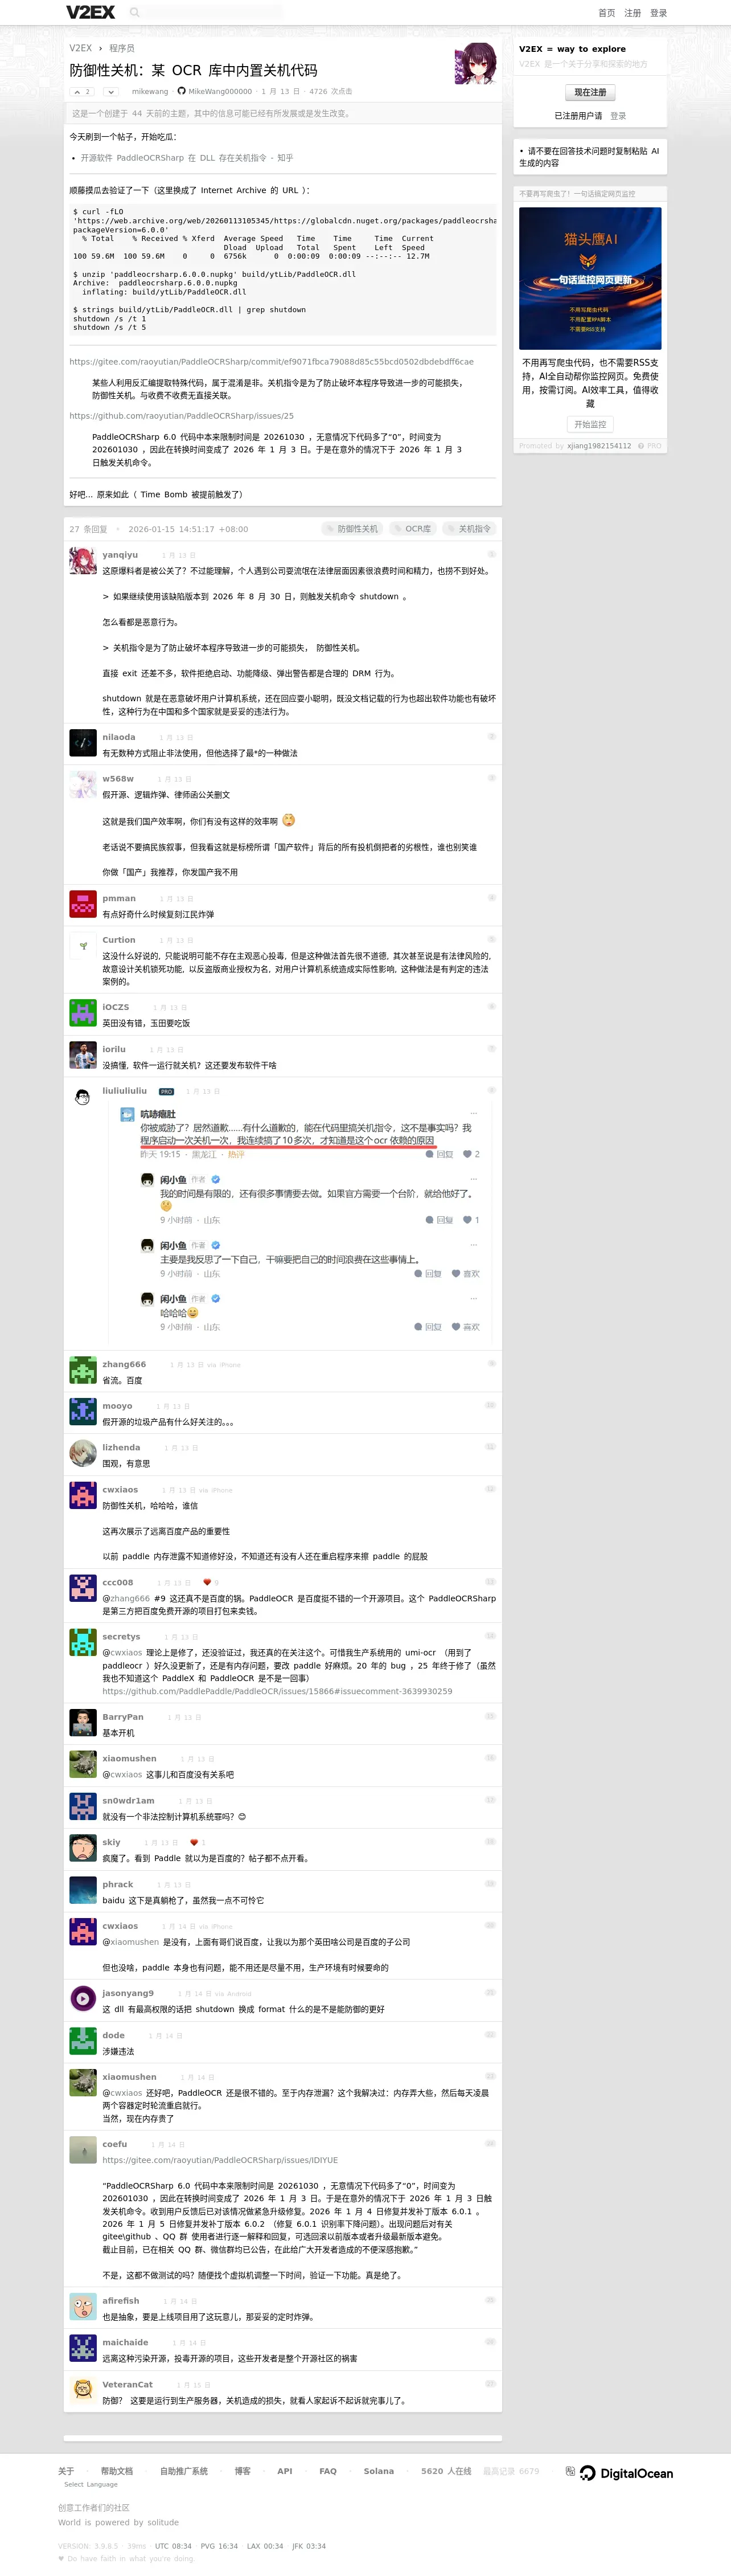This screenshot has height=2576, width=731.
Task: Downvote the topic with the down arrow
Action: (110, 91)
